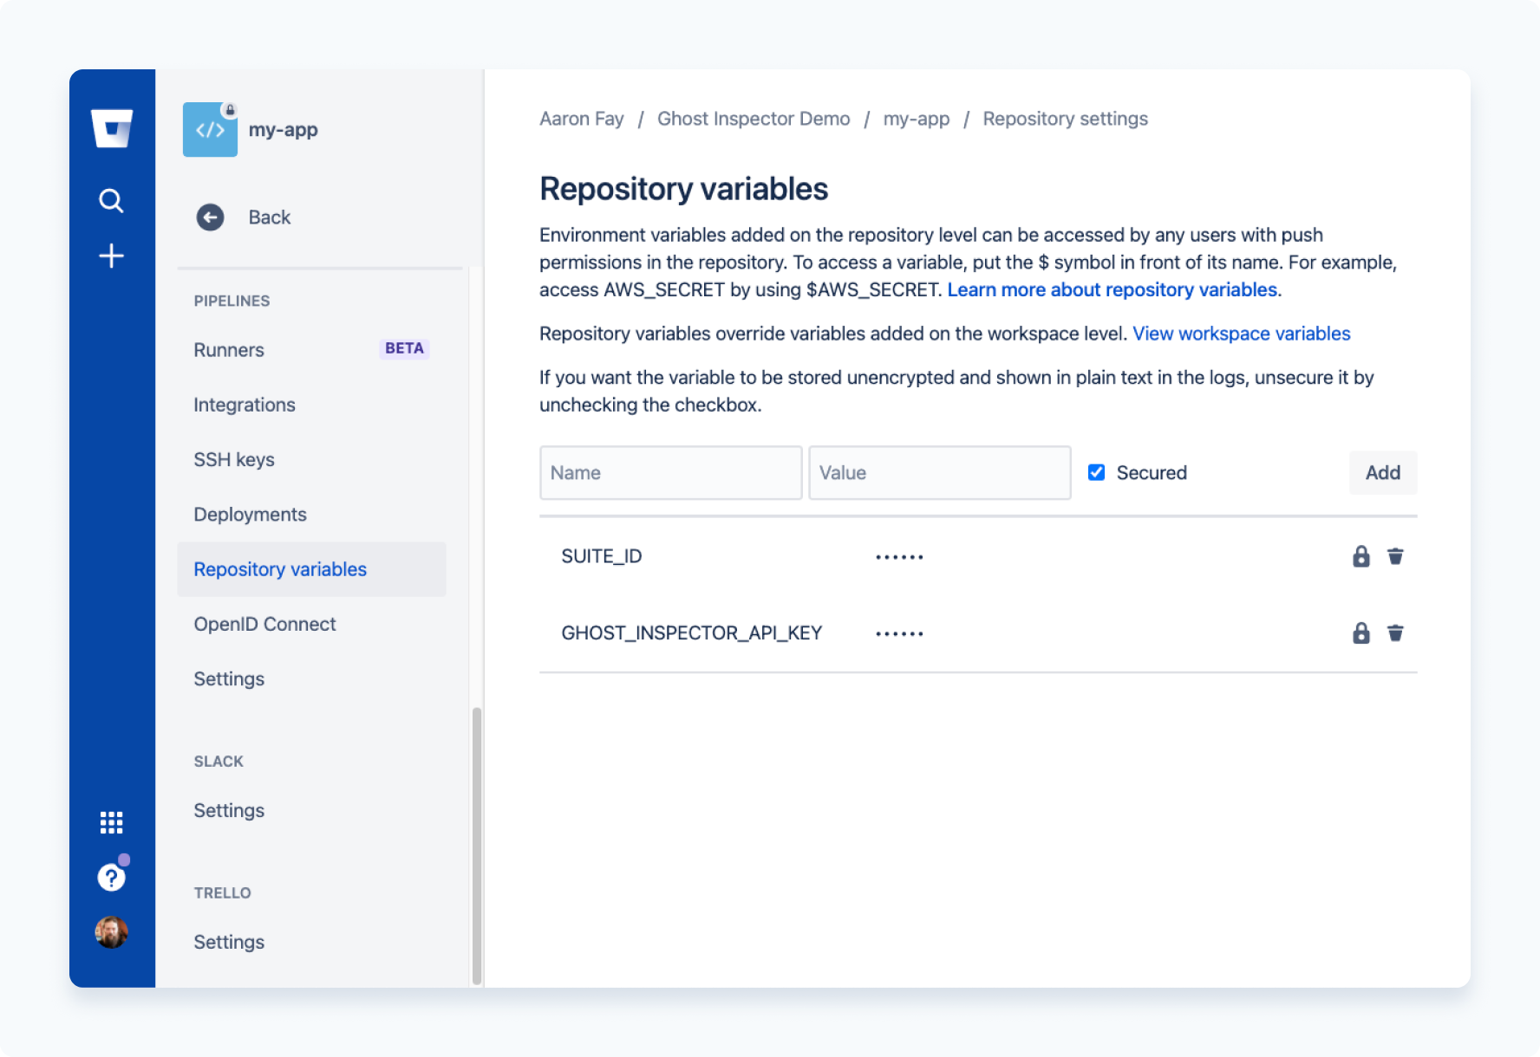1540x1057 pixels.
Task: Open the app switcher grid icon
Action: [x=111, y=821]
